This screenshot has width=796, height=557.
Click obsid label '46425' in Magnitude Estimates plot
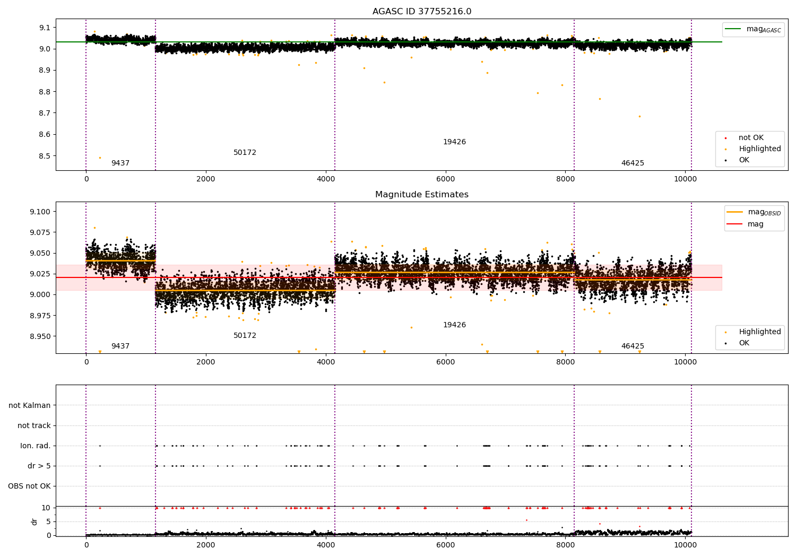pyautogui.click(x=633, y=346)
